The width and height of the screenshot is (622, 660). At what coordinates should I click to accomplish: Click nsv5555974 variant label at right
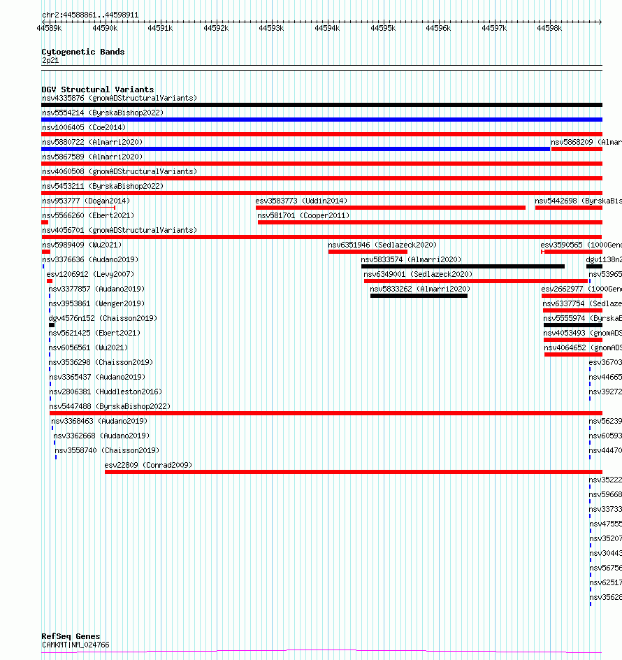click(582, 319)
